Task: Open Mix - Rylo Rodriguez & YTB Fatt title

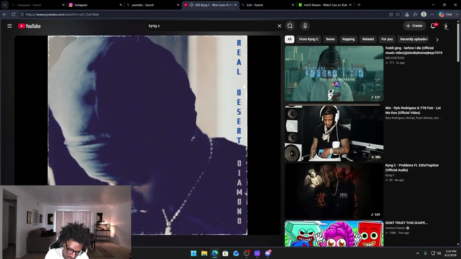Action: pyautogui.click(x=413, y=110)
